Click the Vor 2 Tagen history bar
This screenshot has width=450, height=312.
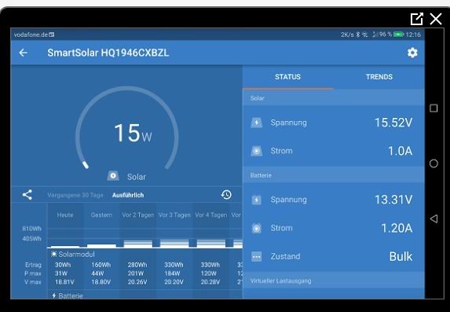pos(137,244)
